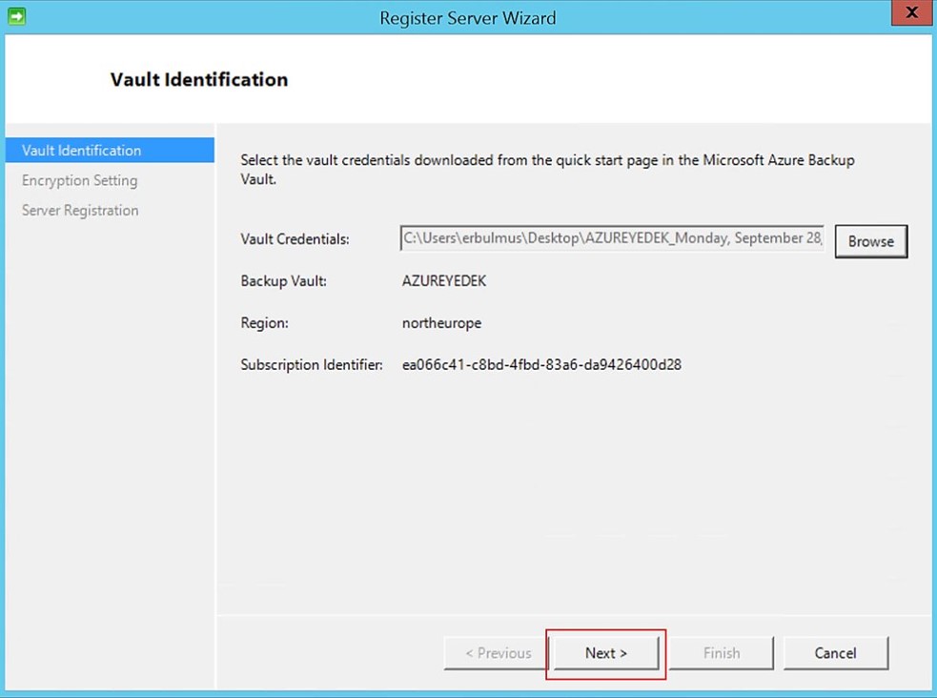Go to the Server Registration step

click(x=80, y=211)
